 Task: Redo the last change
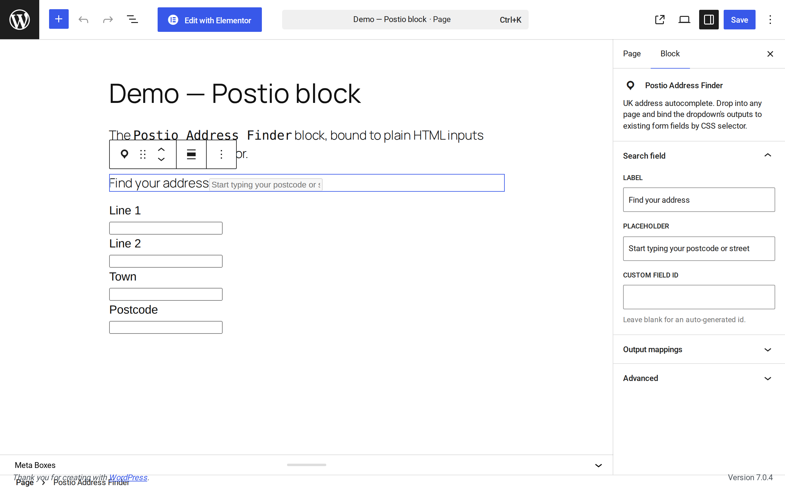108,19
